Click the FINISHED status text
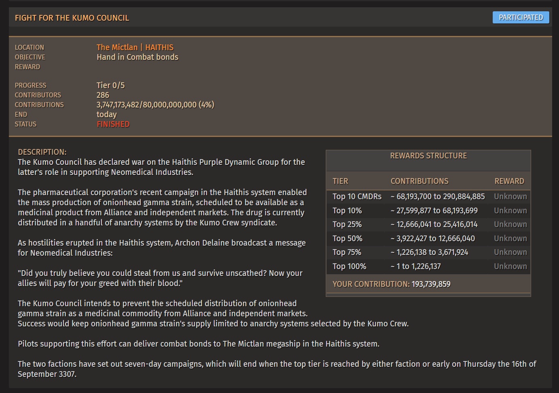Image resolution: width=559 pixels, height=393 pixels. point(113,124)
